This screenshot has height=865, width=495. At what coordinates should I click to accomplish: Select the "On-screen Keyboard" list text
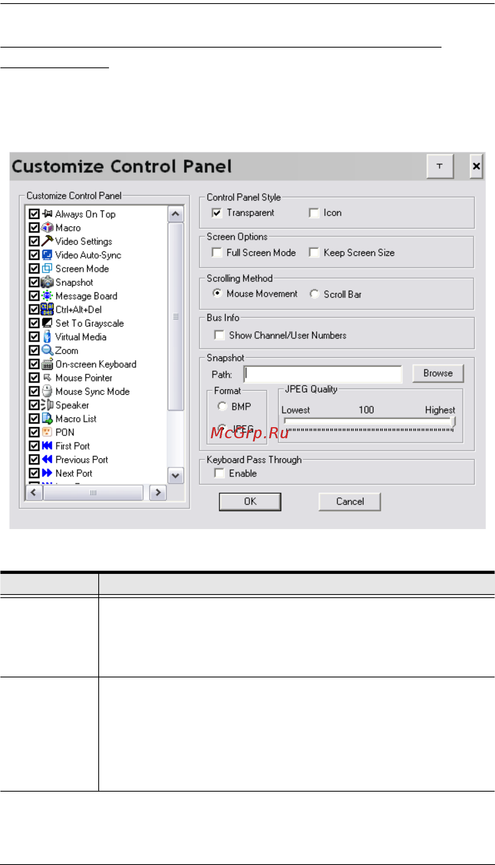(x=96, y=364)
